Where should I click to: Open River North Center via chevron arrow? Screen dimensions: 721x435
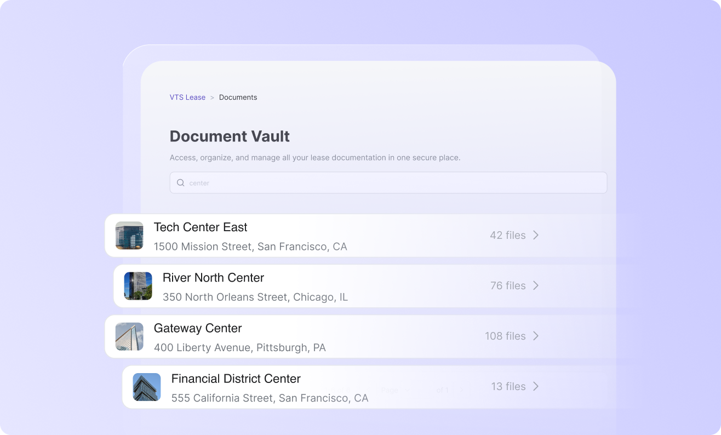click(x=536, y=285)
